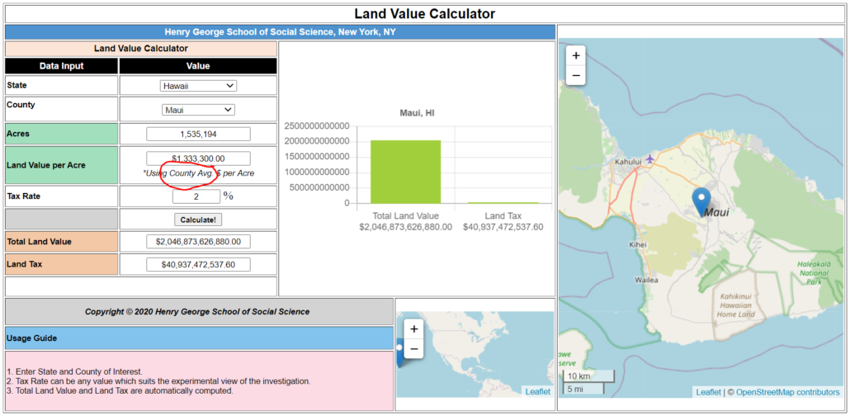Open the State dropdown showing Hawaii

pyautogui.click(x=198, y=86)
